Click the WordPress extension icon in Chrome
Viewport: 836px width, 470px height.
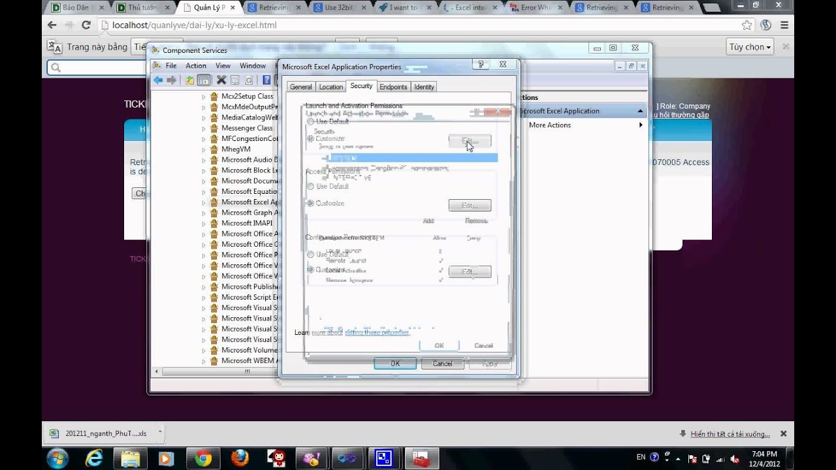coord(766,25)
